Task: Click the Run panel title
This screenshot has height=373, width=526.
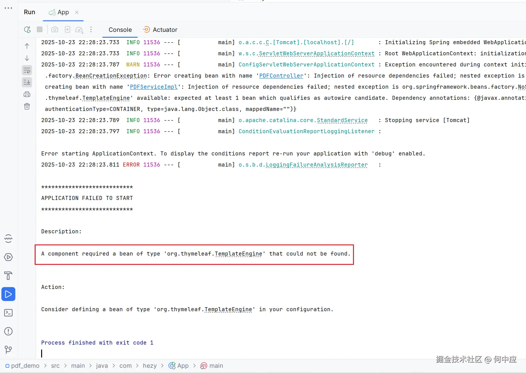Action: 29,12
